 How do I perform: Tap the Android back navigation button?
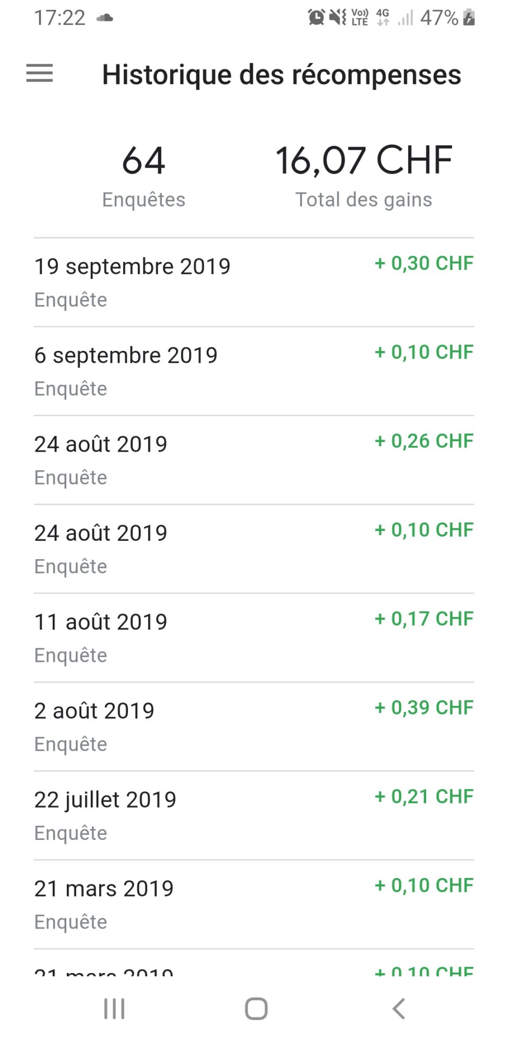[x=398, y=1009]
